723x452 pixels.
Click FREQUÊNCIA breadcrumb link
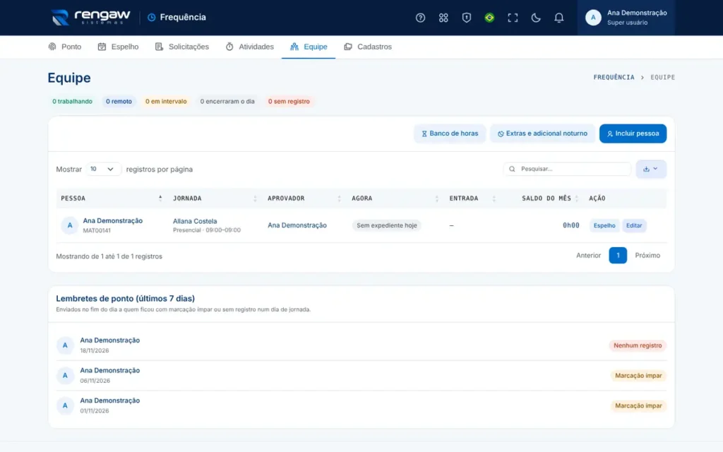(614, 77)
